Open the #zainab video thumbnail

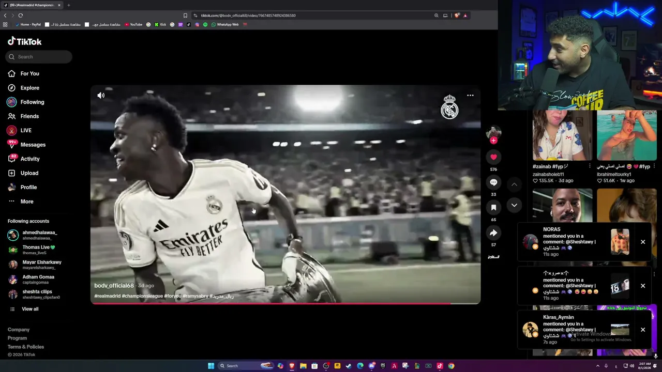[x=562, y=135]
